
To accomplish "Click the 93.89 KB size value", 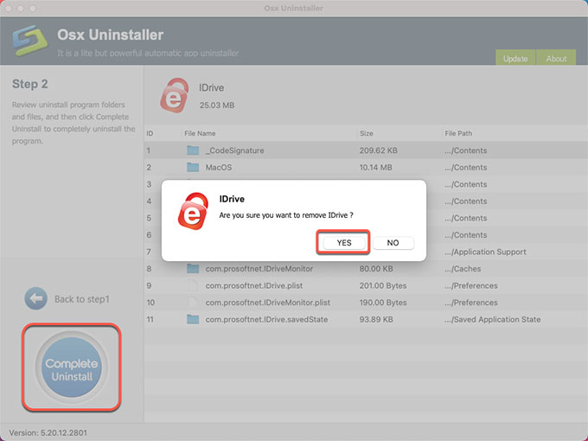I will (x=376, y=319).
